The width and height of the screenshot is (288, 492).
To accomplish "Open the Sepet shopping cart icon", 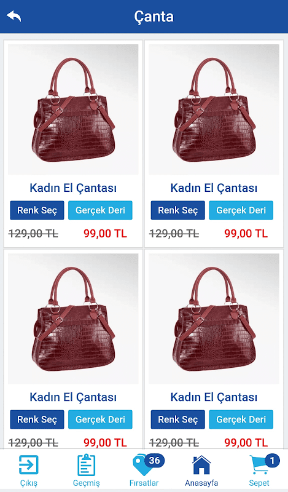I will [x=260, y=465].
